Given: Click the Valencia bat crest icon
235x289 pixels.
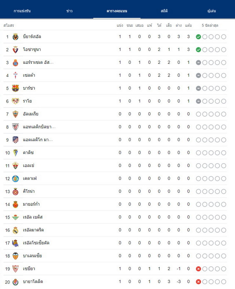Looking at the screenshot, I should point(15,256).
